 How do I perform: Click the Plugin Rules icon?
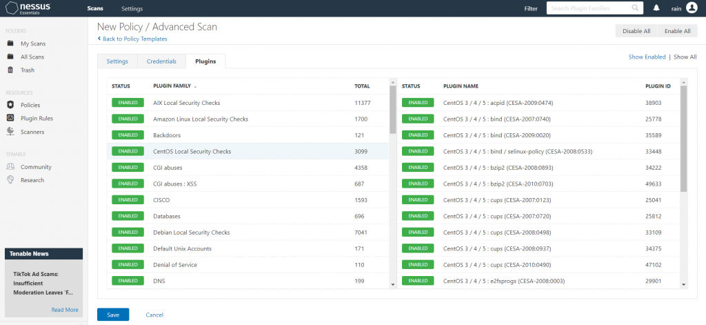click(x=10, y=118)
